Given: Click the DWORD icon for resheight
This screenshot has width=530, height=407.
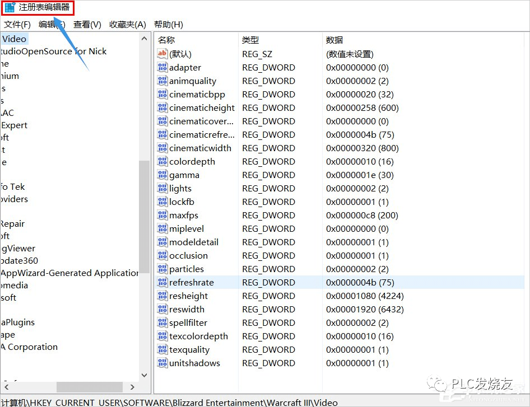Looking at the screenshot, I should tap(162, 296).
